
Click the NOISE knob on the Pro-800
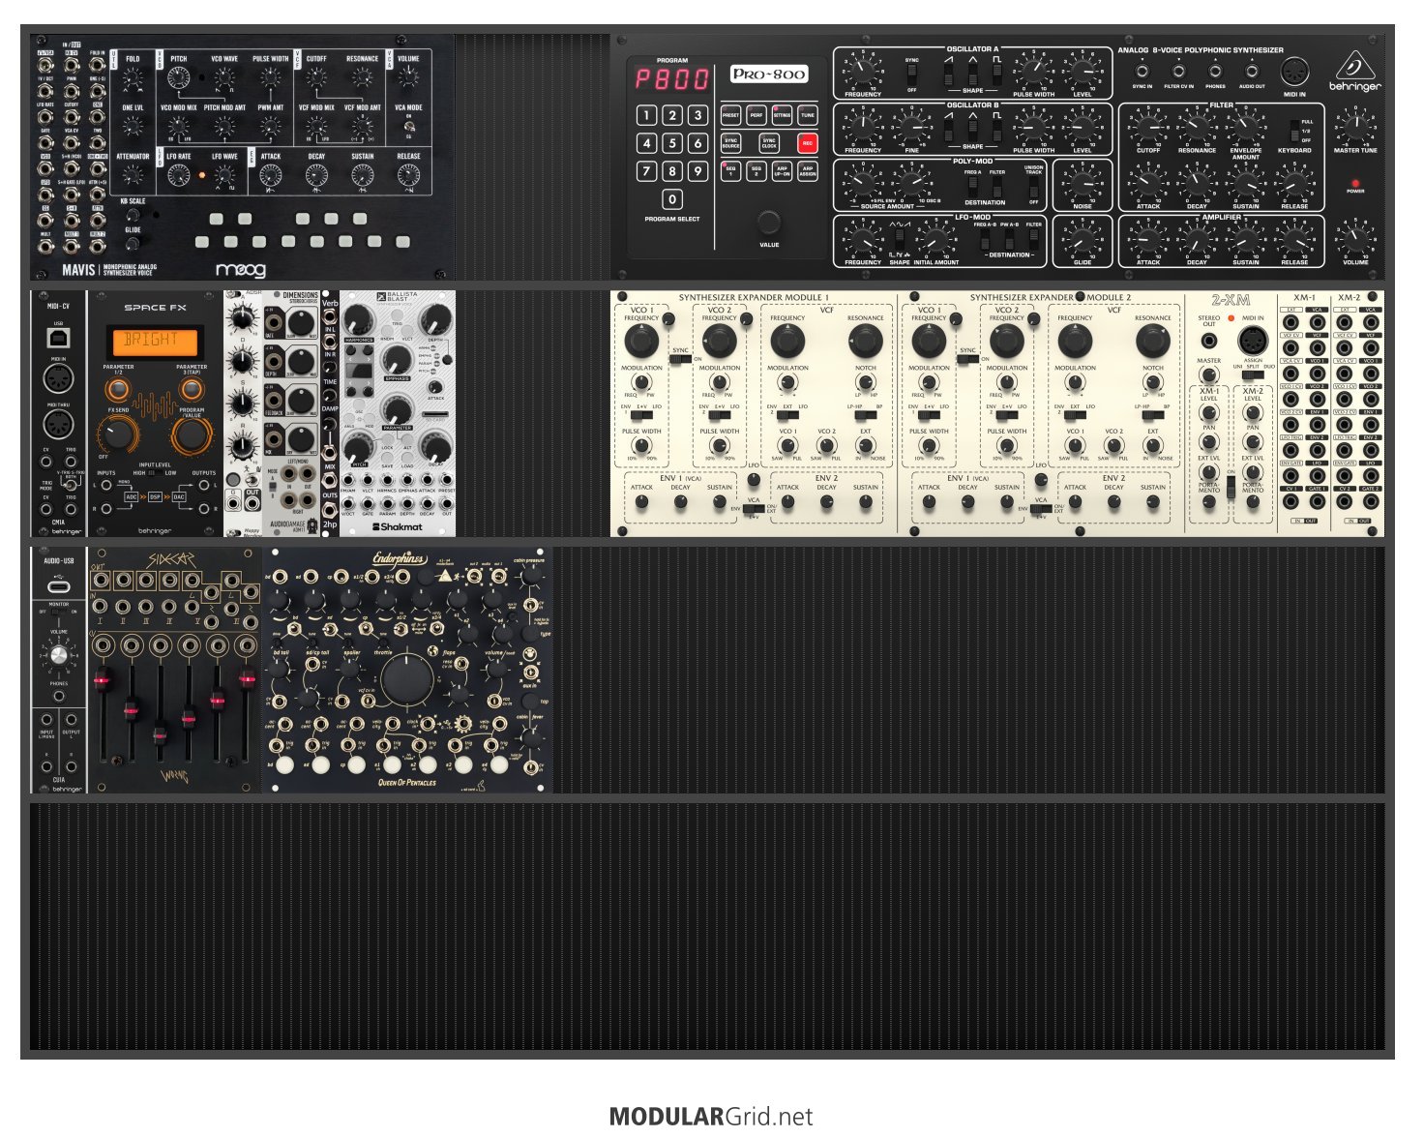[x=1082, y=183]
